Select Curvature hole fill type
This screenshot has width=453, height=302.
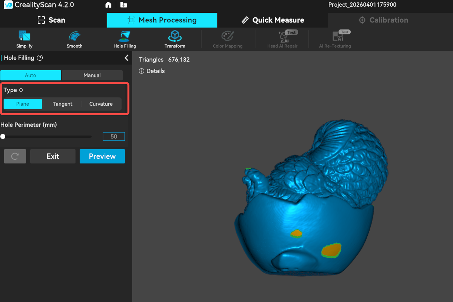pos(101,104)
